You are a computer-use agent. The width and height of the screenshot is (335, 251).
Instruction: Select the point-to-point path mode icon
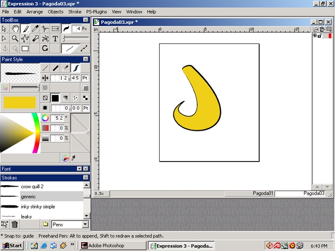(x=84, y=49)
